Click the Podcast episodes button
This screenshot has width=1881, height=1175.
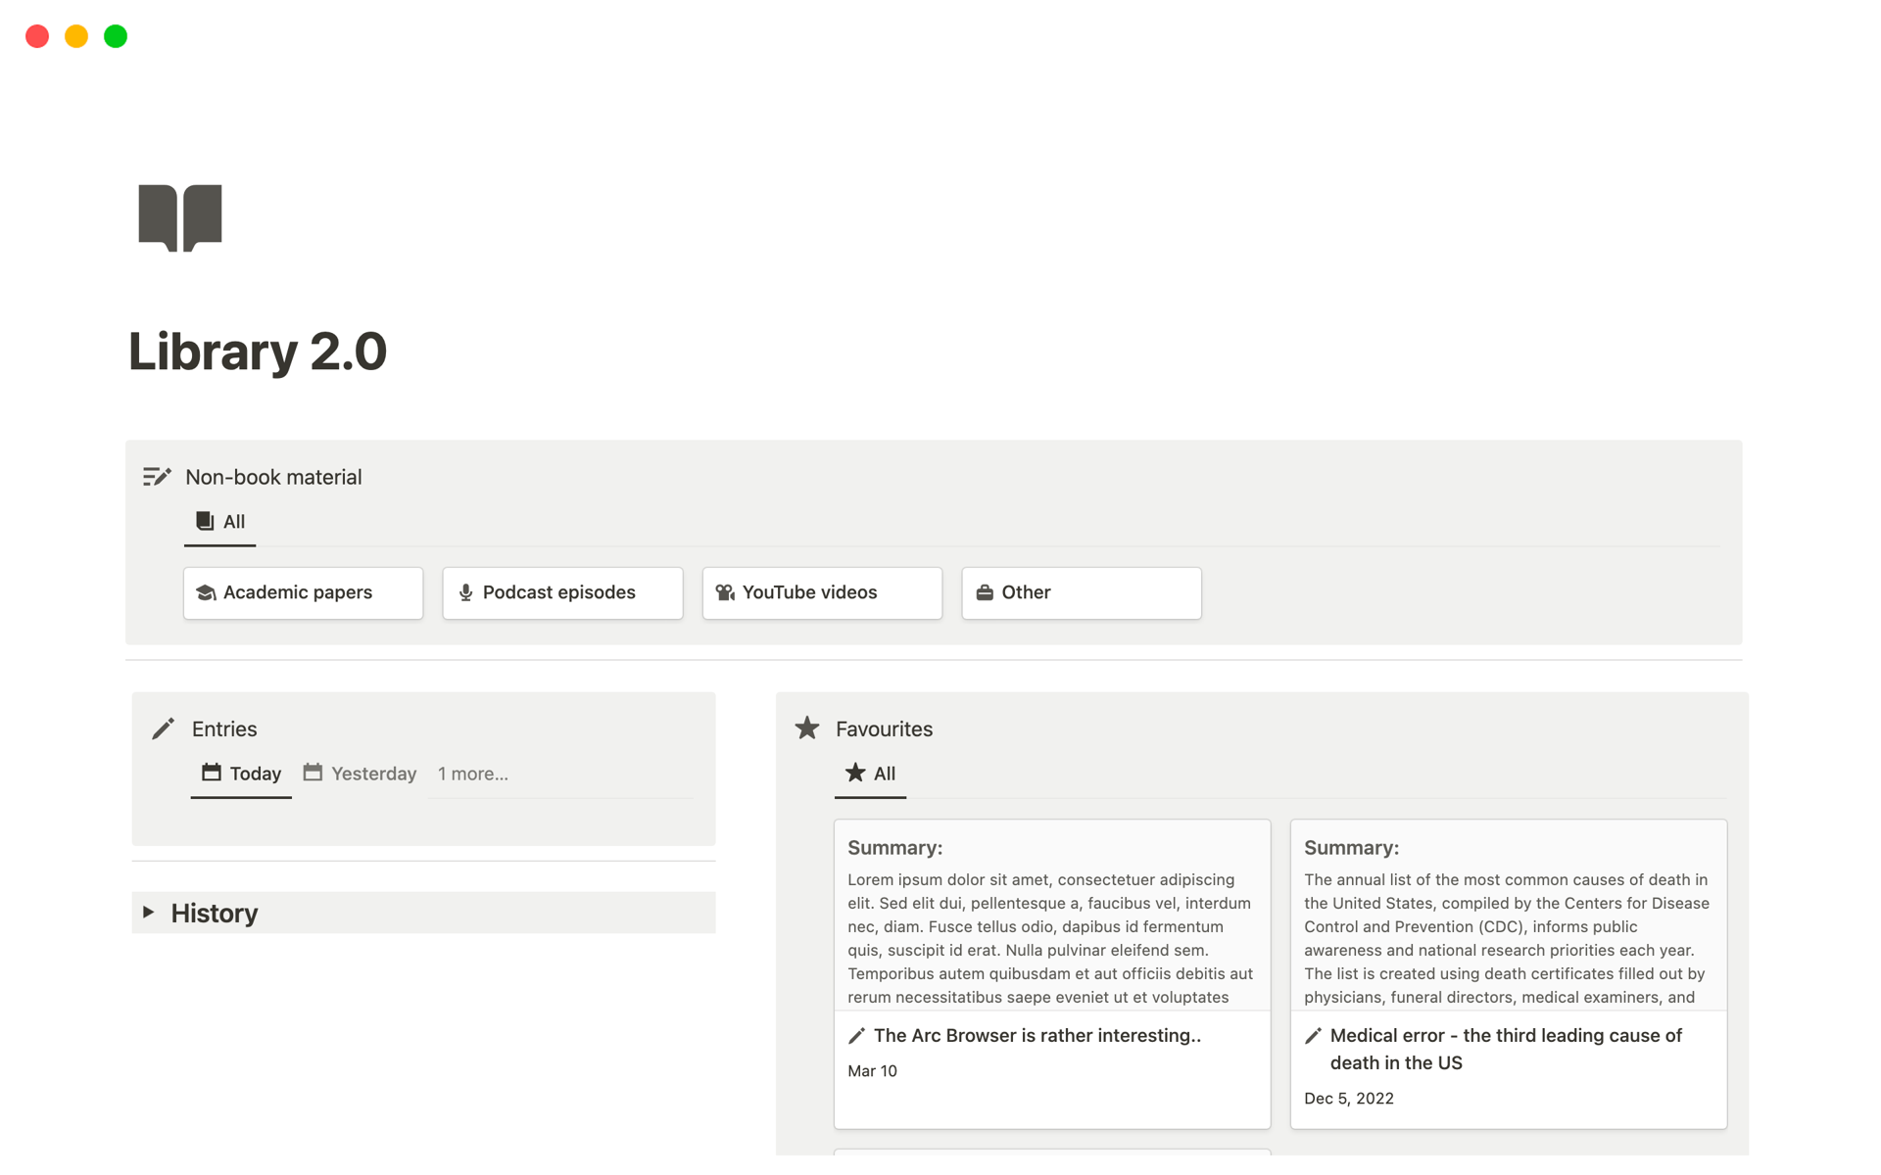tap(561, 592)
